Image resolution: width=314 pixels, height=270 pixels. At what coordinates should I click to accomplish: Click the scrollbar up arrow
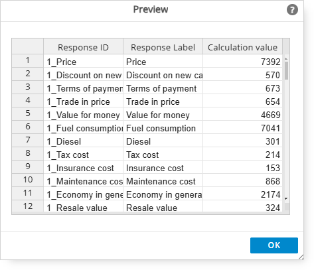pos(286,59)
